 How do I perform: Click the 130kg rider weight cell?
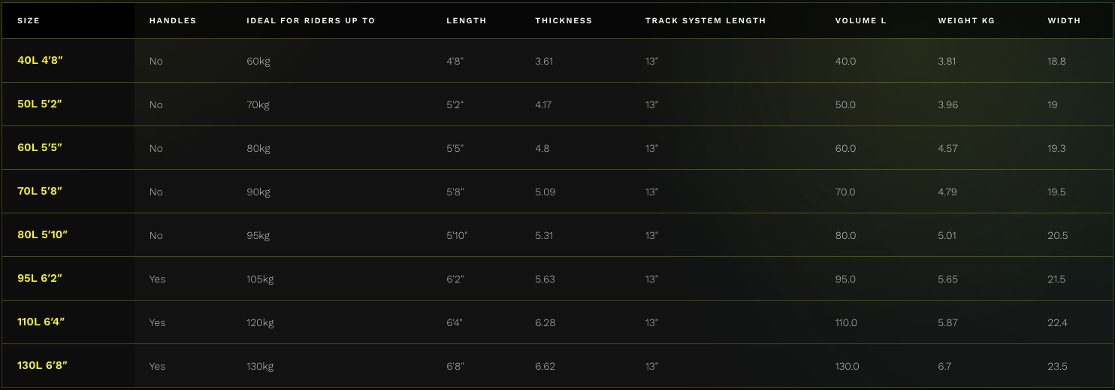(x=260, y=367)
